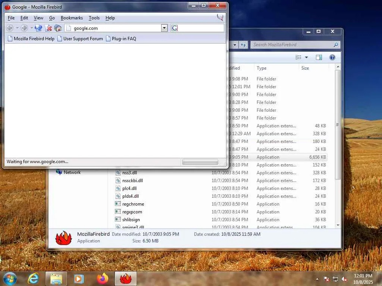382x286 pixels.
Task: Click the regchrome application icon
Action: [118, 204]
